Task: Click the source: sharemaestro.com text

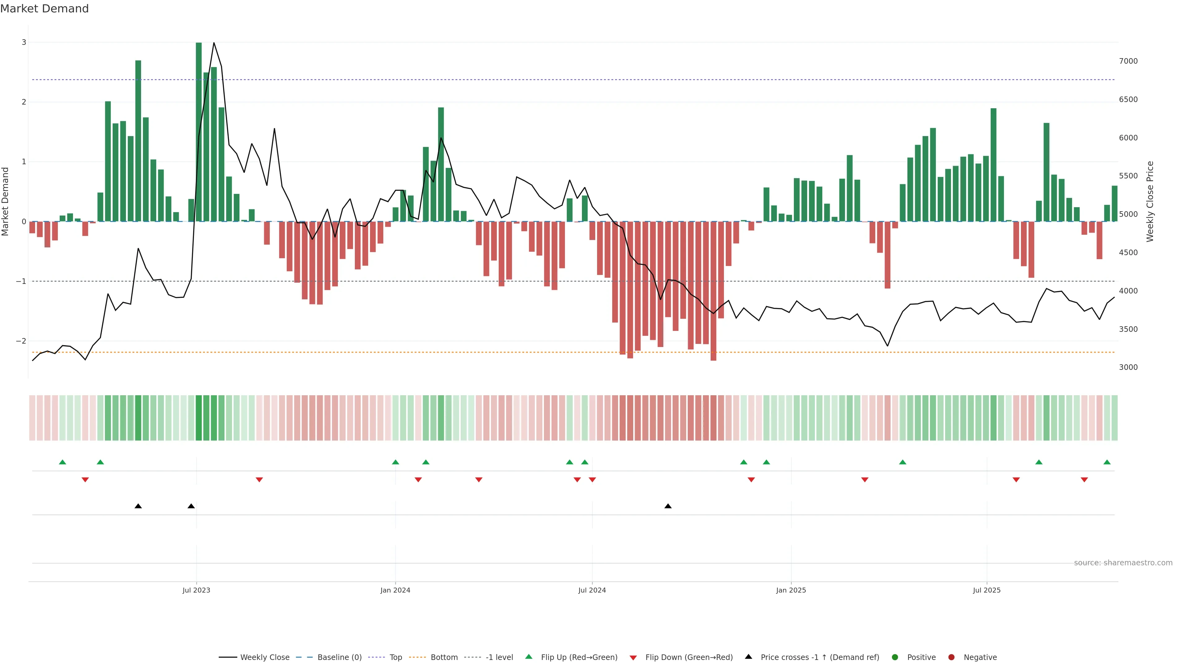Action: click(1123, 563)
